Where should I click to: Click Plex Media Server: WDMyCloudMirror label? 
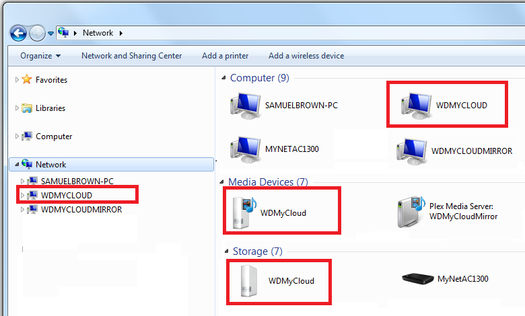pos(463,211)
